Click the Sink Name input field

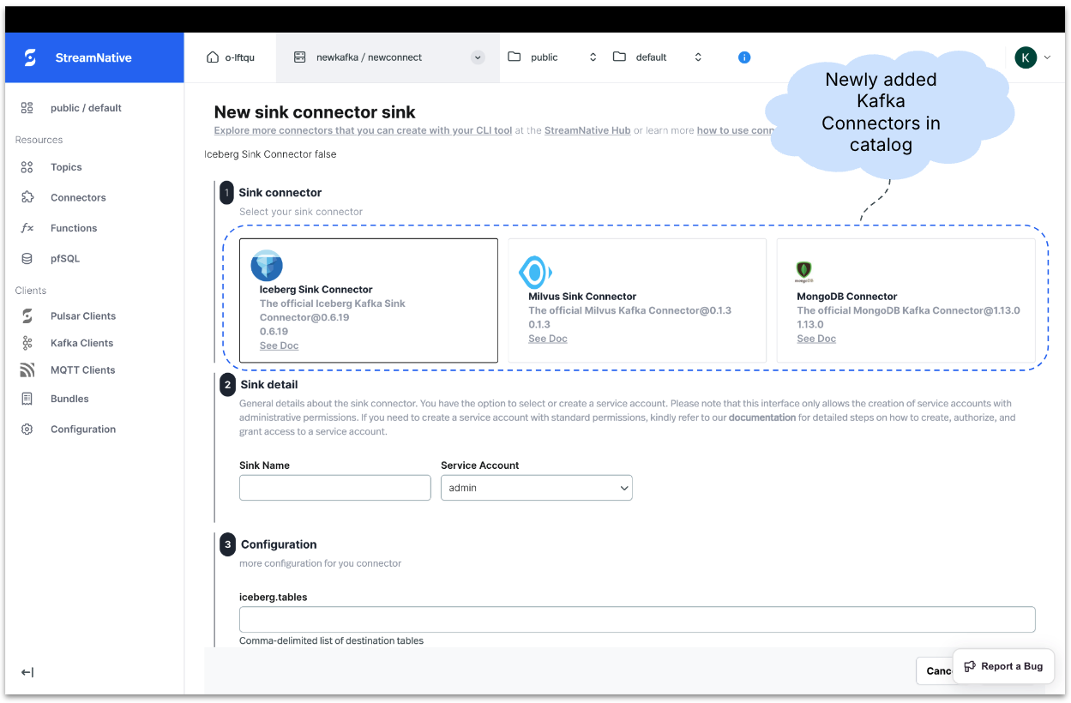[x=335, y=488]
